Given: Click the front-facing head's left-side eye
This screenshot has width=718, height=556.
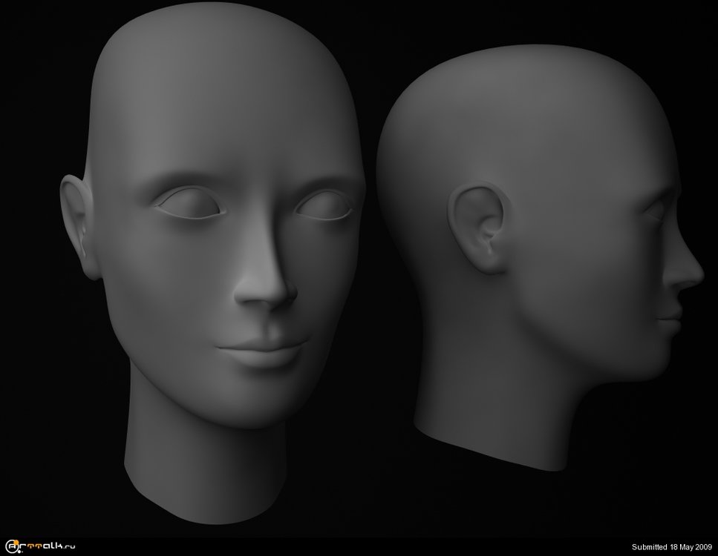Looking at the screenshot, I should (x=190, y=204).
